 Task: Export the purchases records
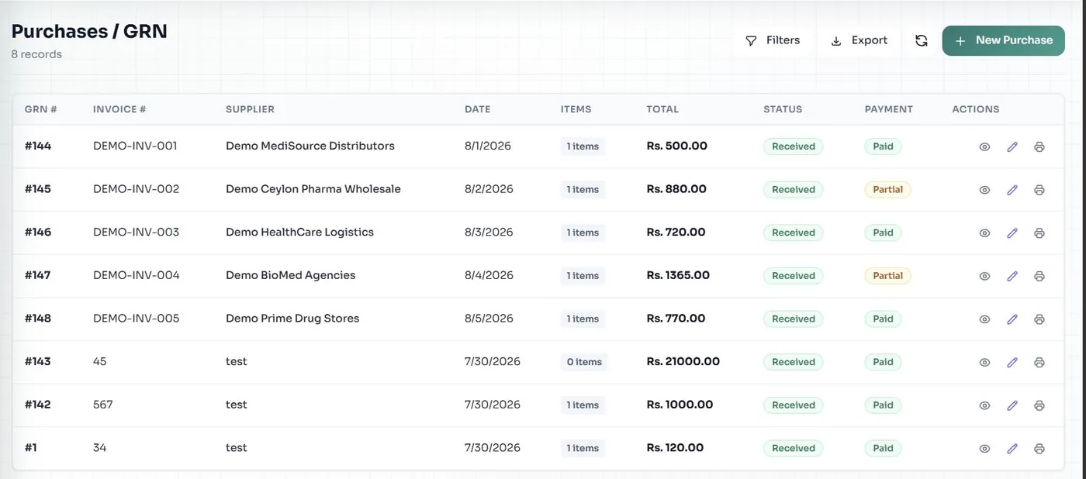(859, 40)
